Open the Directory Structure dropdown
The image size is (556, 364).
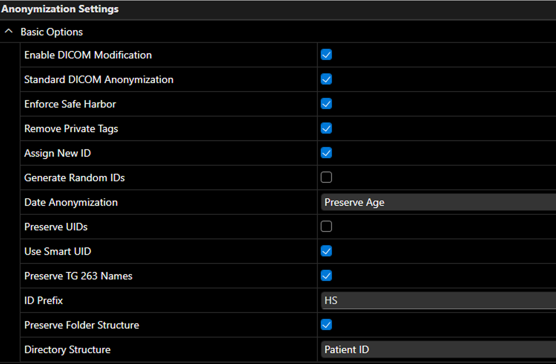[x=438, y=350]
